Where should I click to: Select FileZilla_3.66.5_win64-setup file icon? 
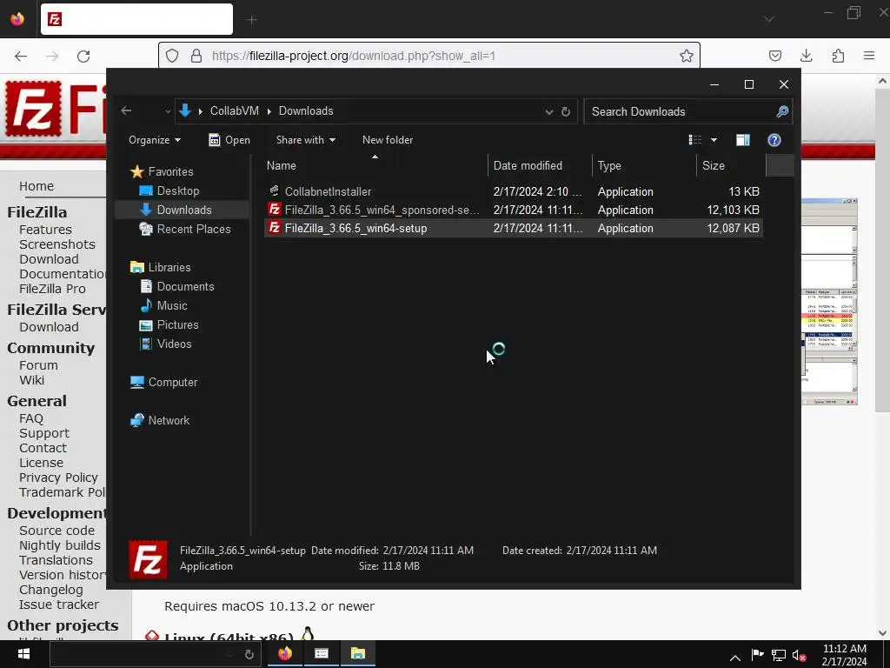(x=274, y=228)
